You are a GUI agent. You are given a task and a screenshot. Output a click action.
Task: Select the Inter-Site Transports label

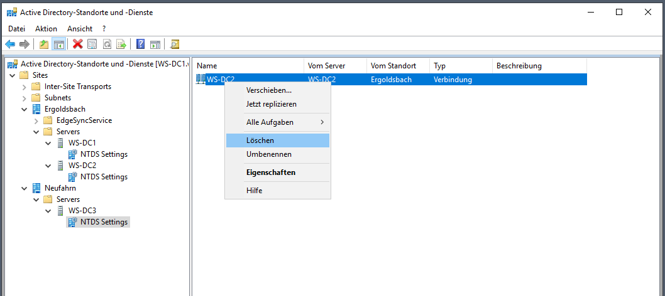78,87
